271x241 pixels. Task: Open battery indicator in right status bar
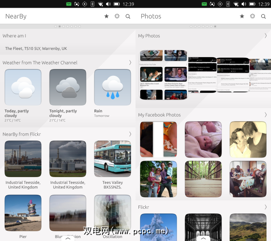(252, 4)
